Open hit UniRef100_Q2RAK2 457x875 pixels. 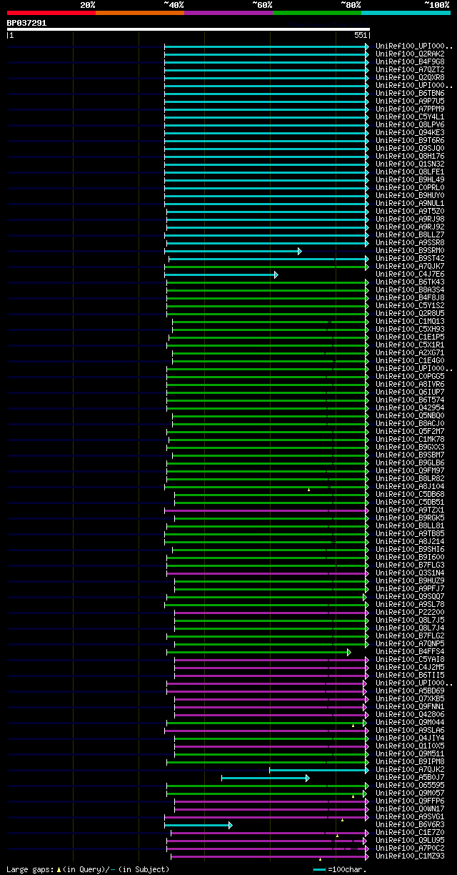(410, 54)
